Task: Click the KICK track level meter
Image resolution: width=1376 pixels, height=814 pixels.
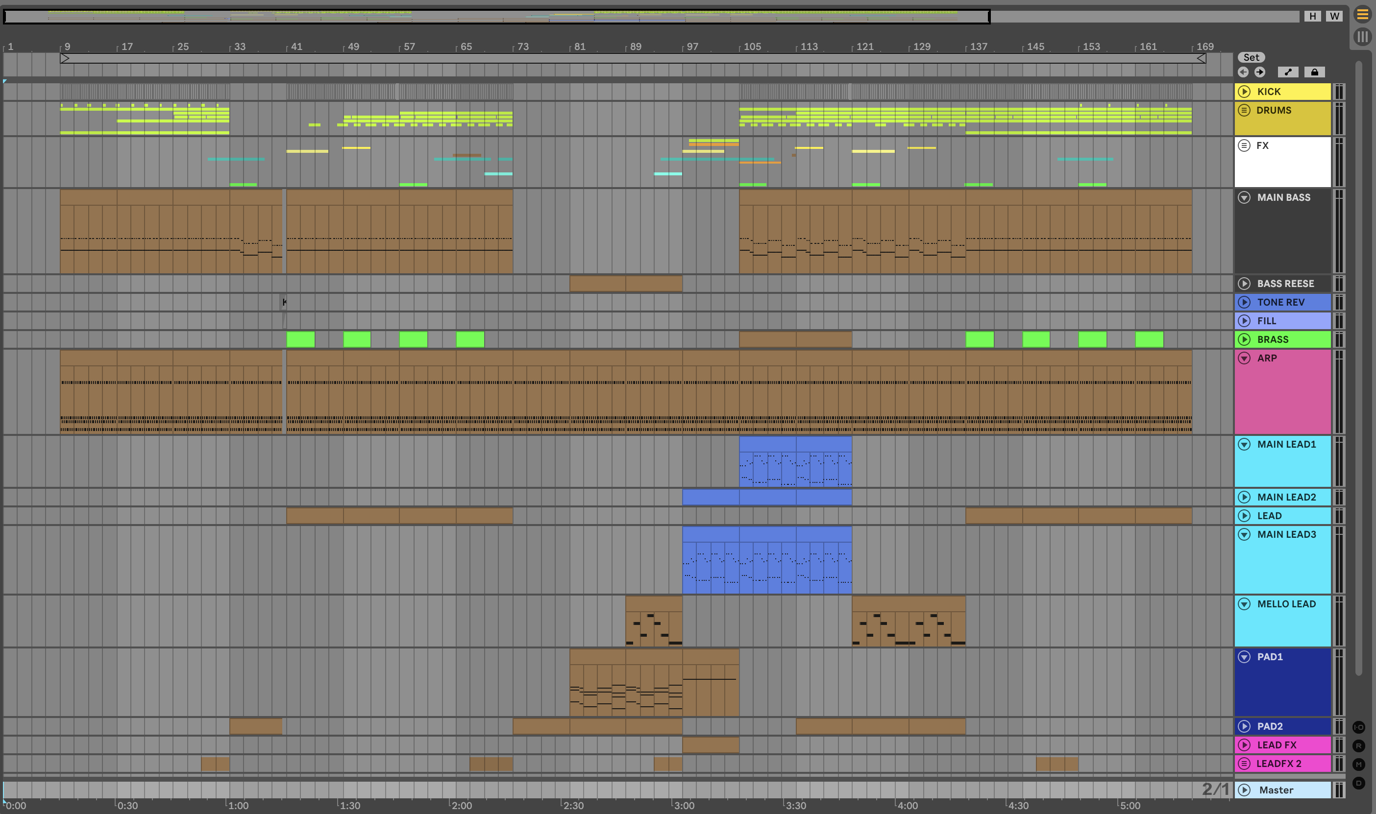Action: point(1339,92)
